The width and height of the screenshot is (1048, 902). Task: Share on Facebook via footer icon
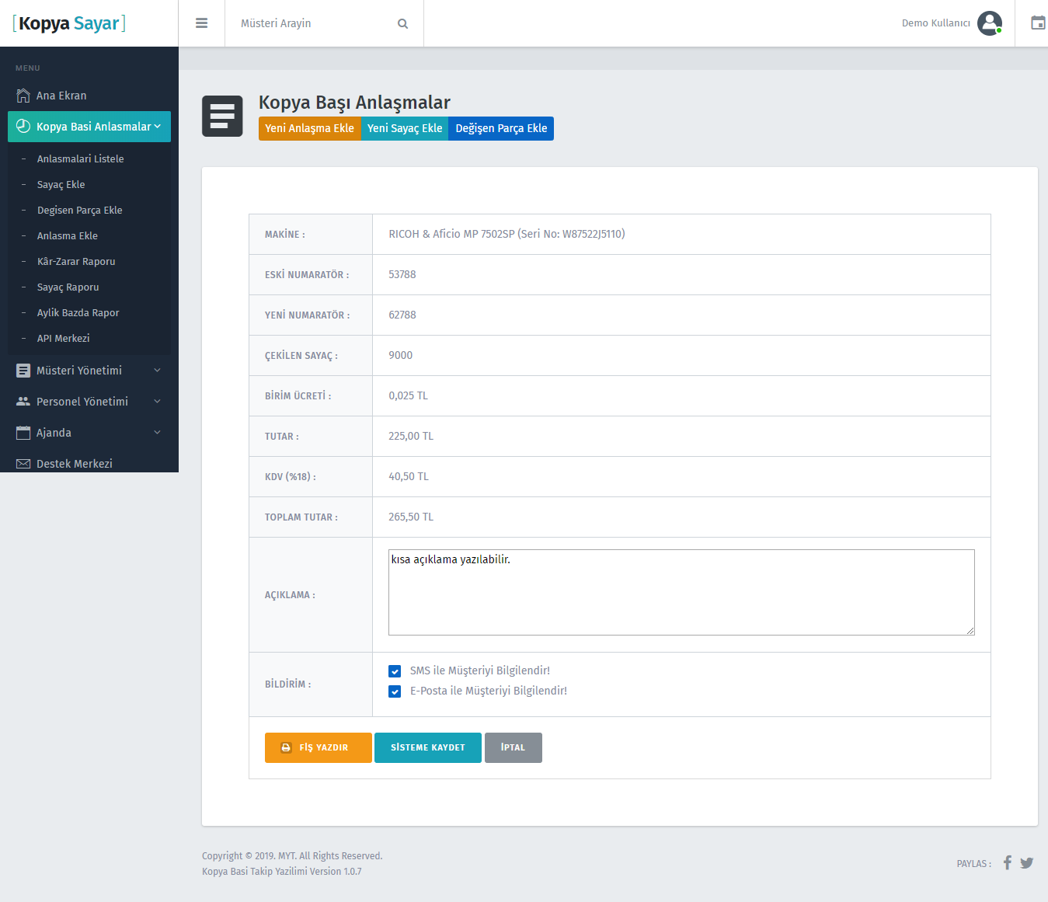click(1007, 862)
